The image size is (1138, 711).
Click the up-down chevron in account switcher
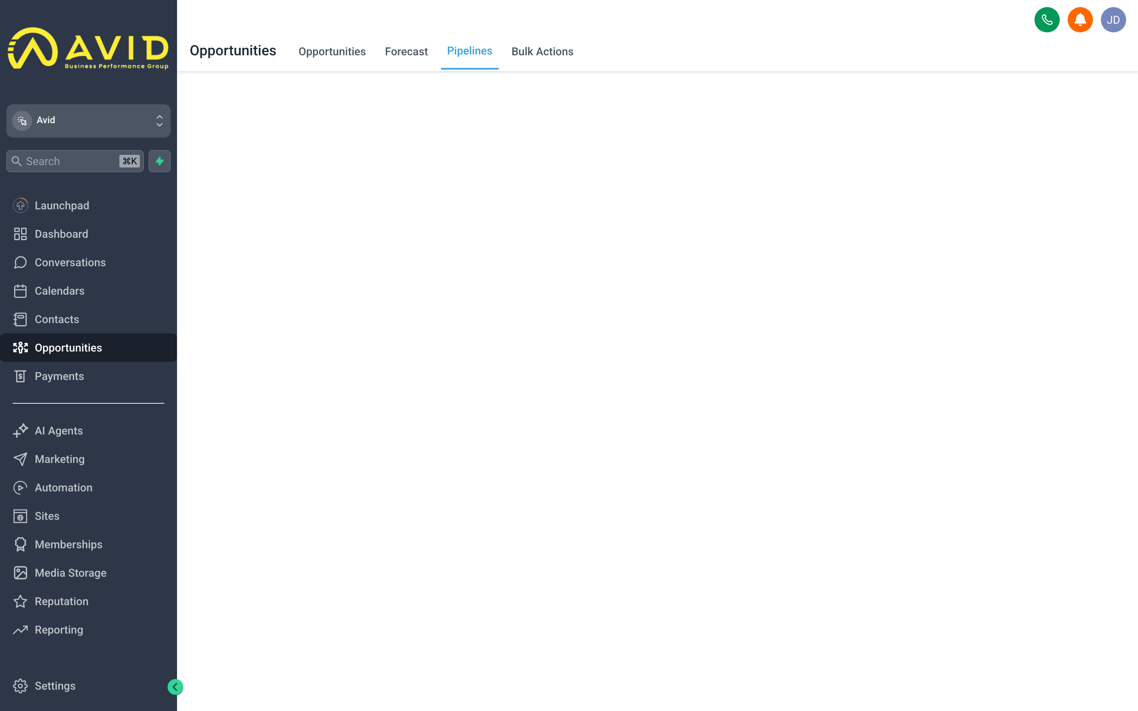point(159,121)
